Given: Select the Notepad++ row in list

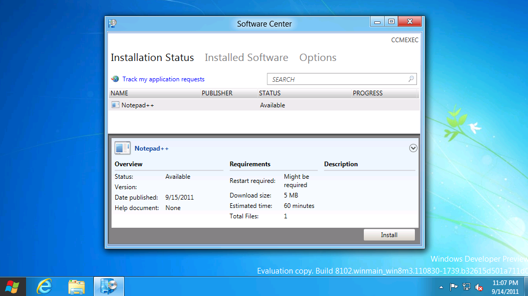Looking at the screenshot, I should point(208,105).
